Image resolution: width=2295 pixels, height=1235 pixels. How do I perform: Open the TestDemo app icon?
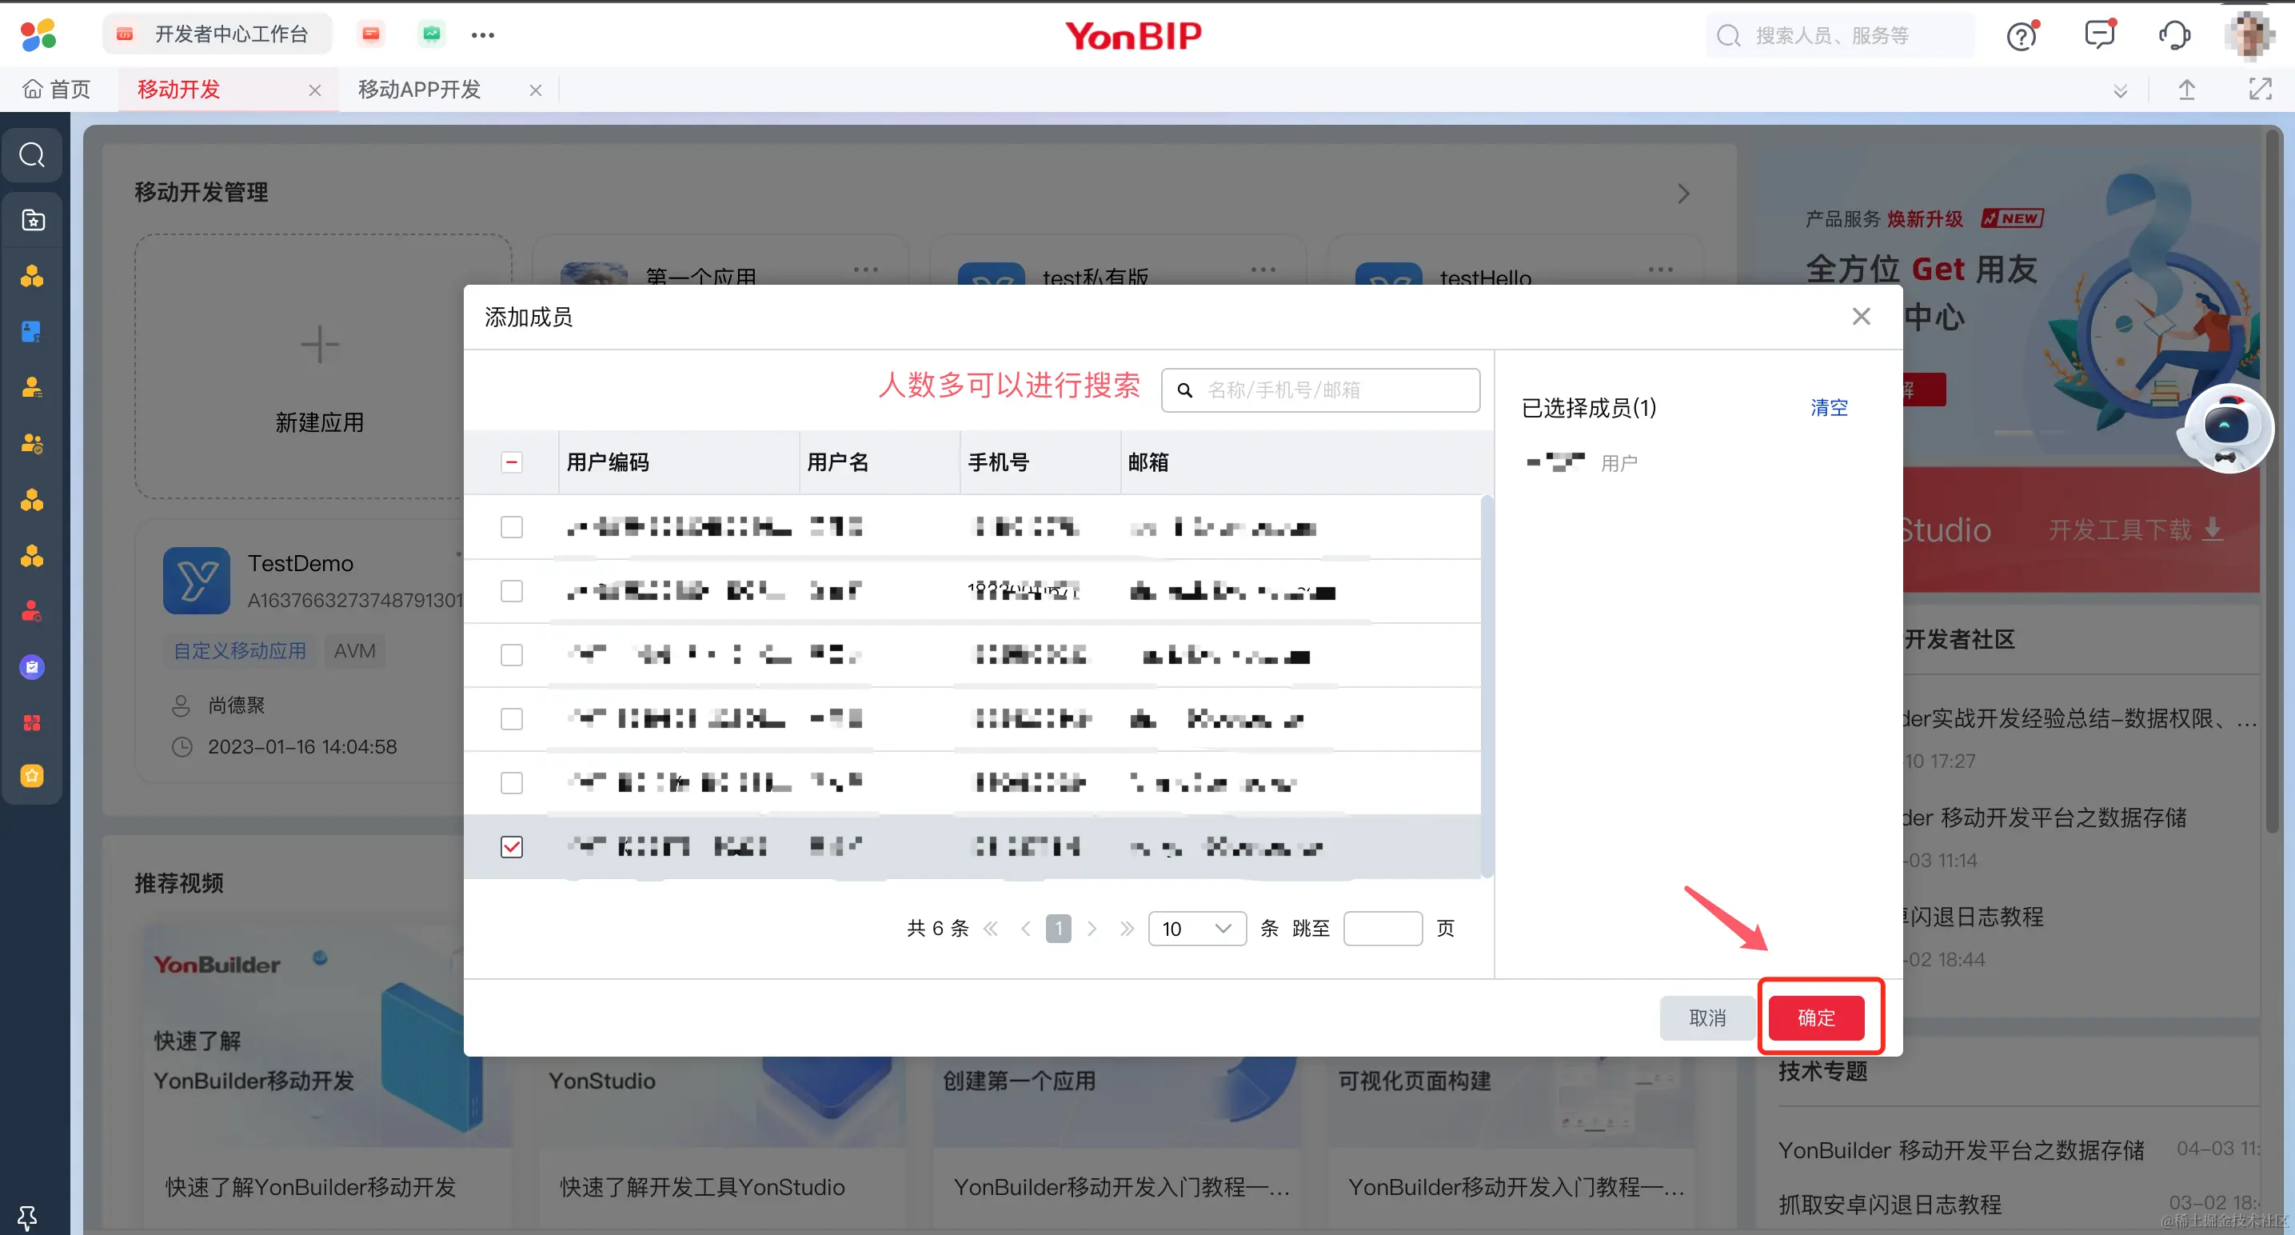pyautogui.click(x=196, y=580)
